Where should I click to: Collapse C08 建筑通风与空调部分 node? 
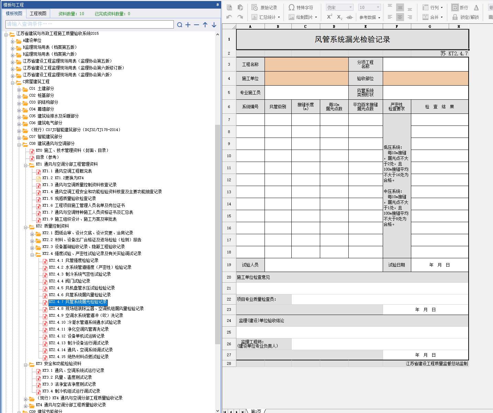coord(19,144)
